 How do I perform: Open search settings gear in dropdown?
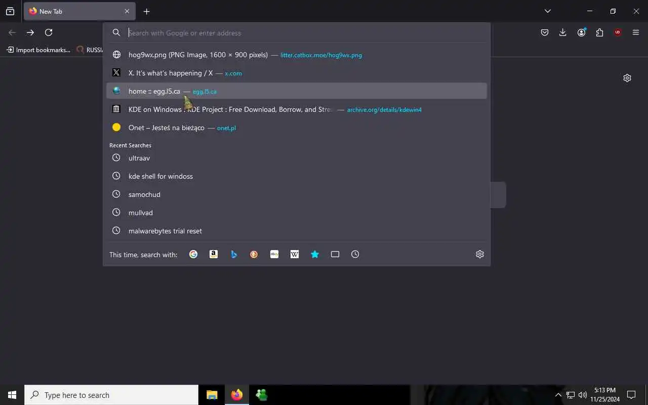click(x=480, y=254)
